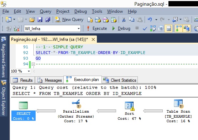Switch to the Client Statistics tab
The width and height of the screenshot is (198, 140).
click(120, 80)
